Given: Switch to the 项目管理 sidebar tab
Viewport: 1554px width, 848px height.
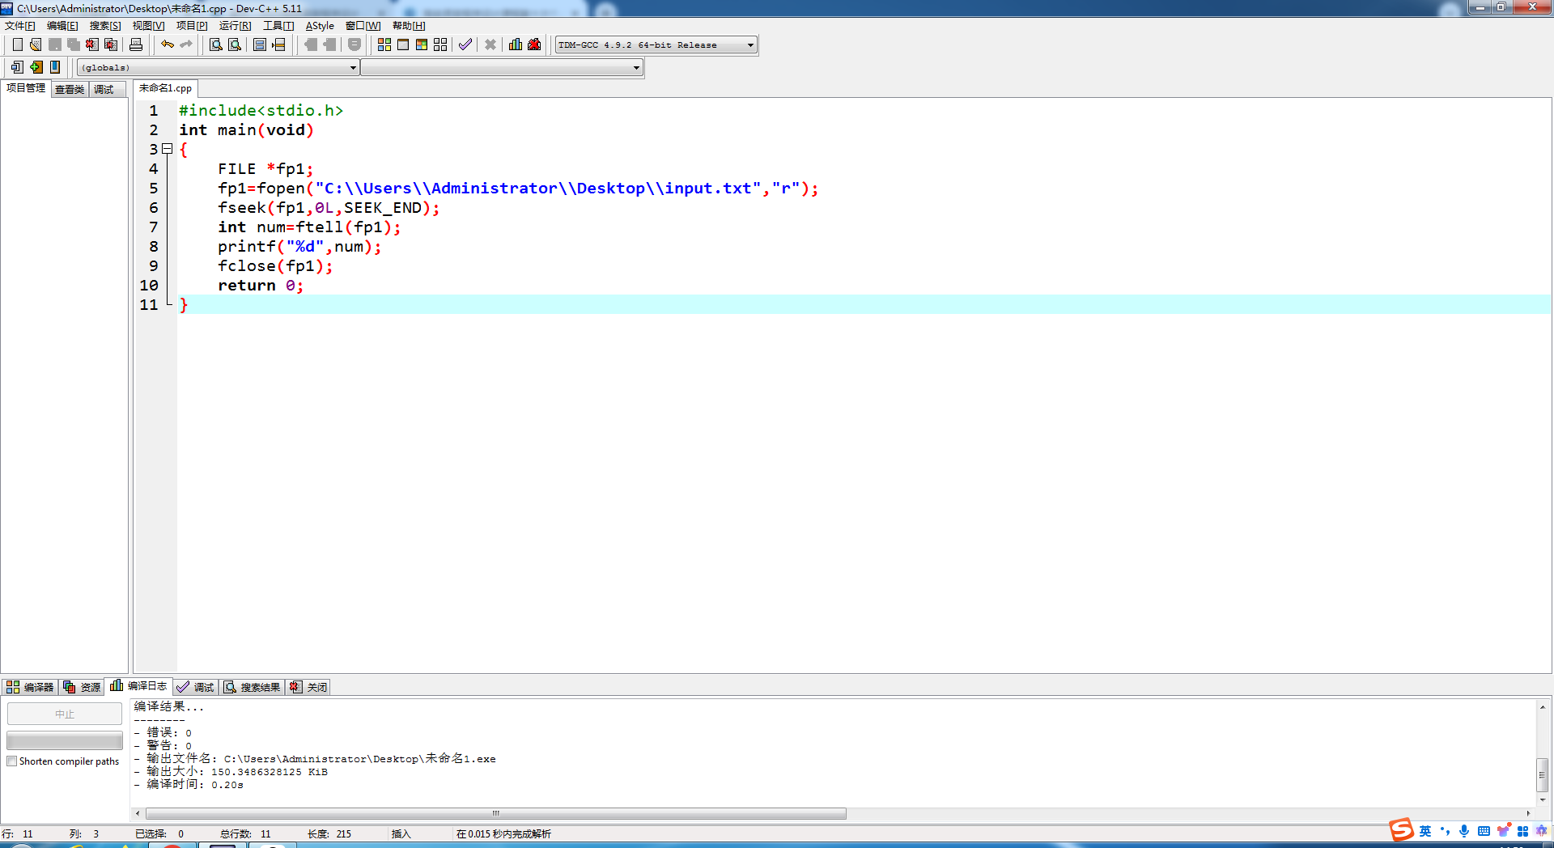Looking at the screenshot, I should pos(26,88).
